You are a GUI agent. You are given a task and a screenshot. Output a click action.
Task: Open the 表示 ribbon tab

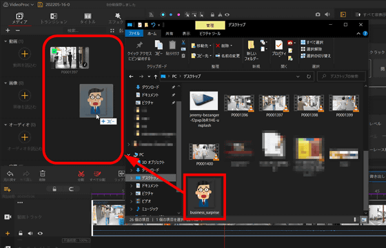(x=186, y=34)
